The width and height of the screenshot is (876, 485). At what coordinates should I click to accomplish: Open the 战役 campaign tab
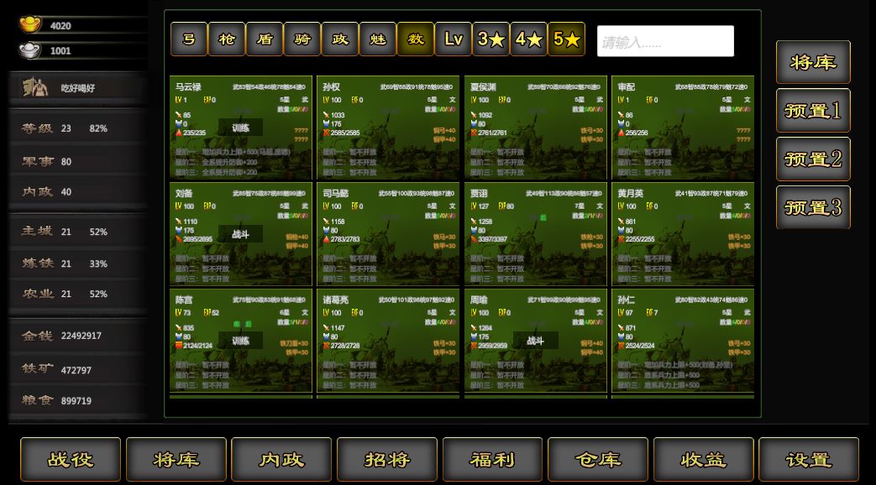point(71,459)
